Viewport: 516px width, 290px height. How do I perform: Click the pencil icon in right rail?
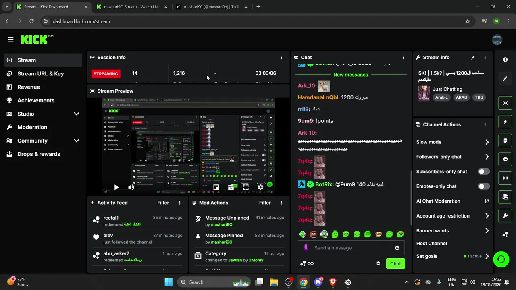(505, 79)
